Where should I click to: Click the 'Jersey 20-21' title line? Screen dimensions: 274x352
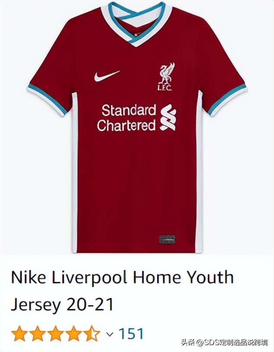[x=62, y=305]
